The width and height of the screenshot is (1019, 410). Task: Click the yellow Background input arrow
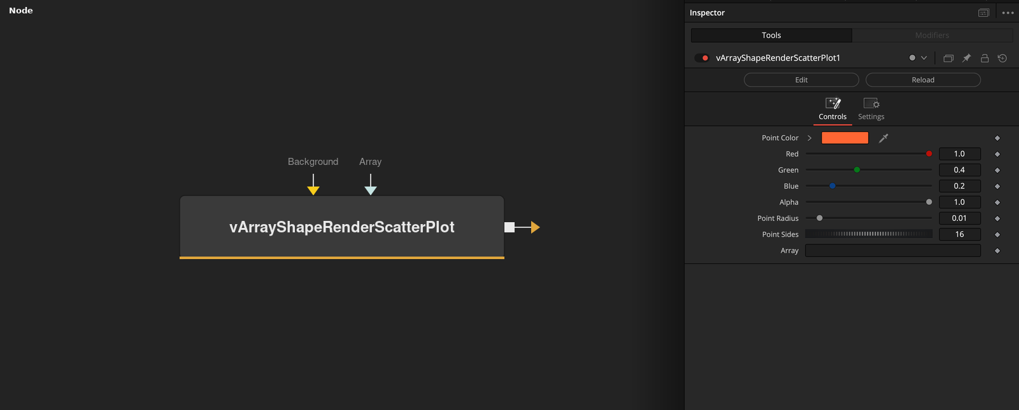tap(313, 190)
